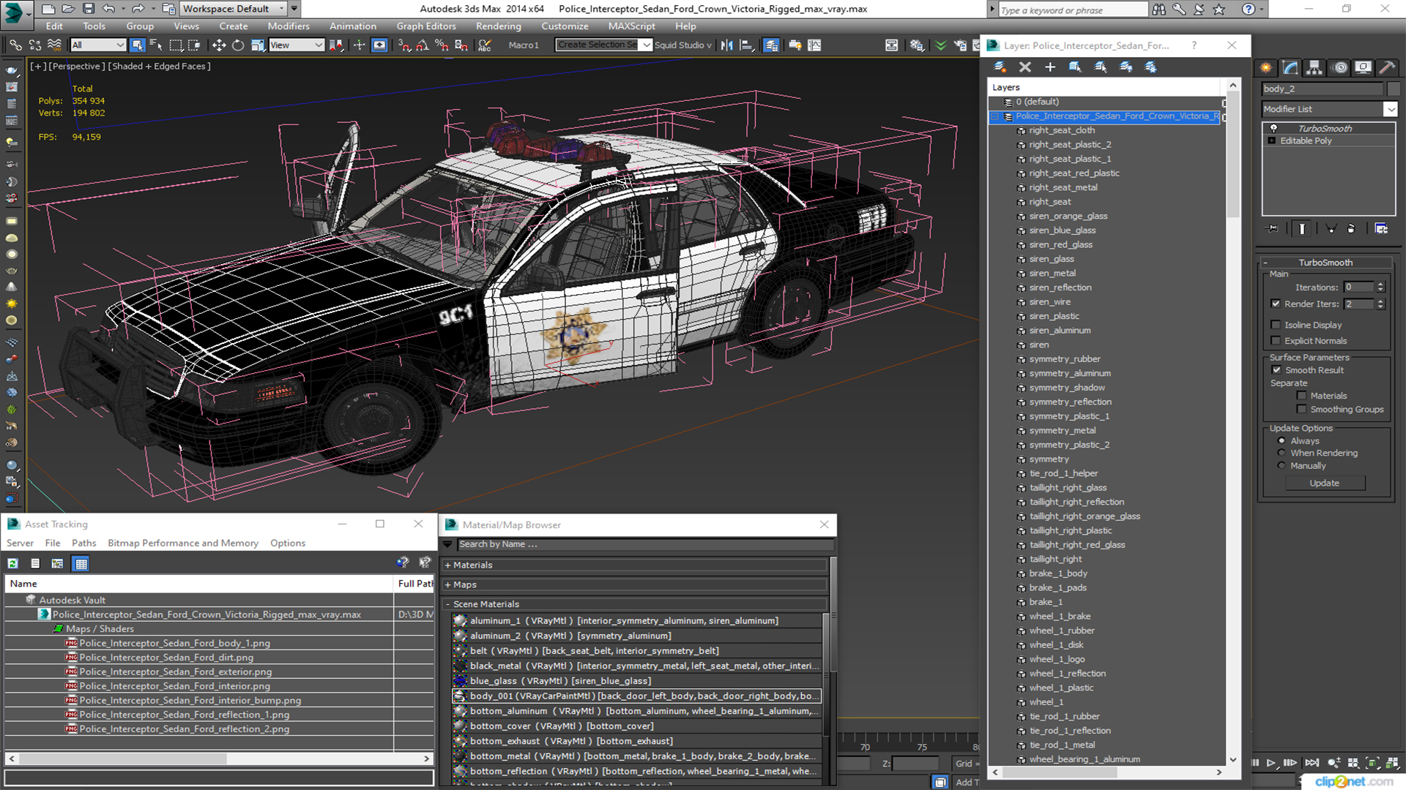Collapse the TurboSmooth rollout header

1325,263
